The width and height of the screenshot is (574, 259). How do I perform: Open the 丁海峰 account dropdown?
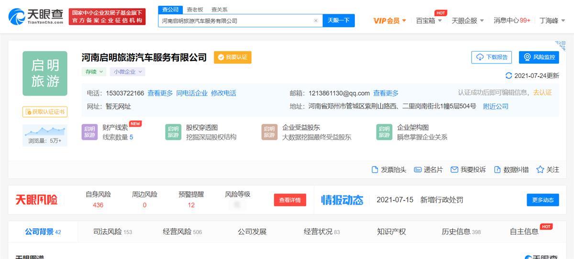[552, 21]
